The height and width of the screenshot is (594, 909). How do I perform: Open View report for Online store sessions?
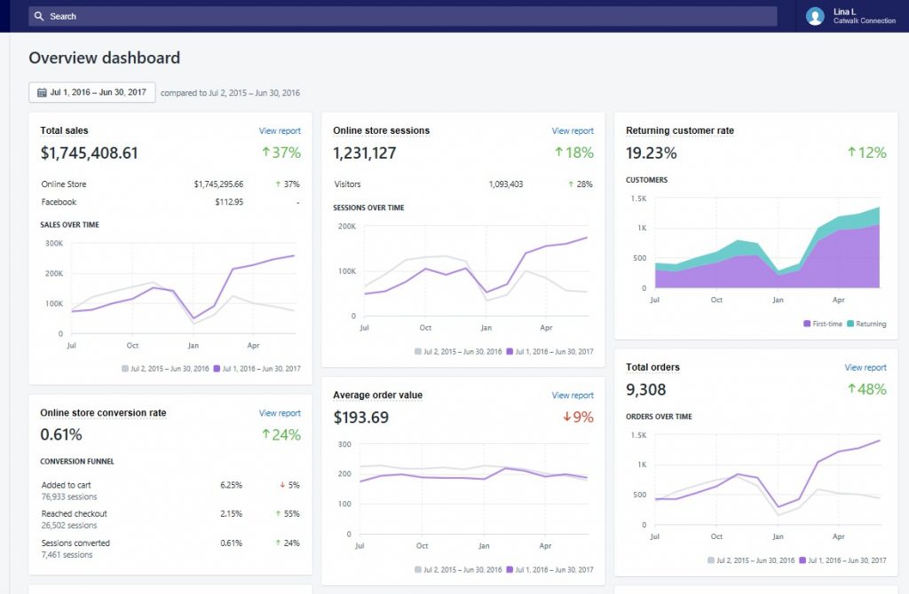(573, 131)
